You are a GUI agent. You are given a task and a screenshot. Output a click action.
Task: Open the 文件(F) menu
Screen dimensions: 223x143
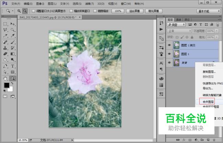pyautogui.click(x=16, y=4)
